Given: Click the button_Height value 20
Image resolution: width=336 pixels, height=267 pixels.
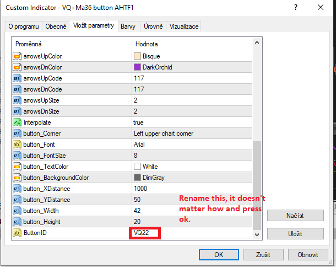Looking at the screenshot, I should (137, 222).
